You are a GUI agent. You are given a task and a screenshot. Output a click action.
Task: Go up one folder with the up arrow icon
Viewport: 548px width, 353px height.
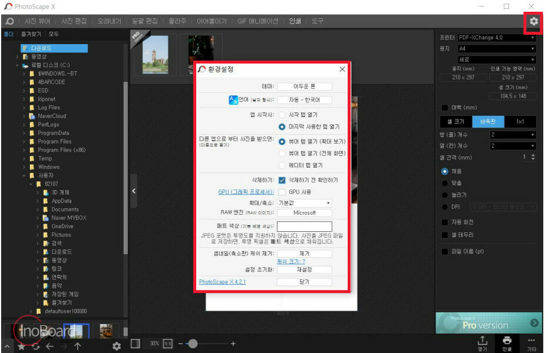[x=78, y=347]
